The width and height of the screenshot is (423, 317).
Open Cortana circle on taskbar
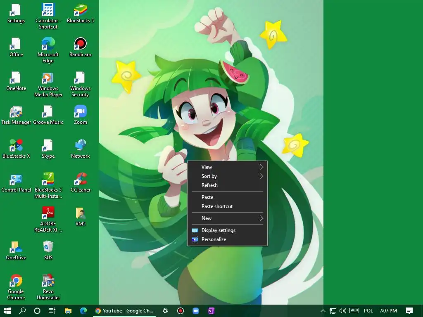coord(37,311)
